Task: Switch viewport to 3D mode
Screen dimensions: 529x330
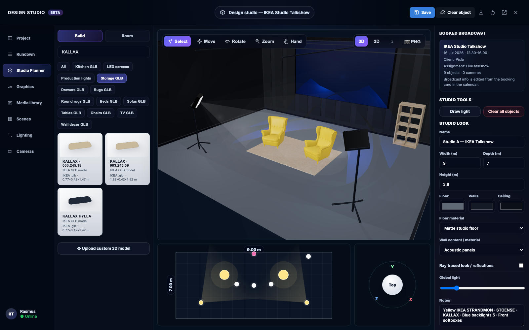Action: click(x=361, y=42)
